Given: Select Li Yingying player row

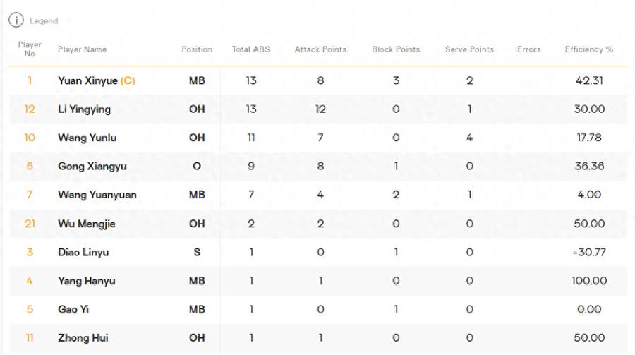Looking at the screenshot, I should coord(318,109).
